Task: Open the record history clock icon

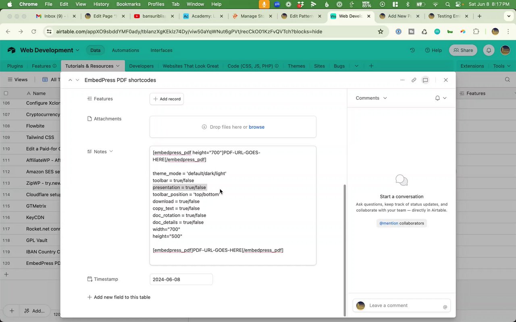Action: 412,50
